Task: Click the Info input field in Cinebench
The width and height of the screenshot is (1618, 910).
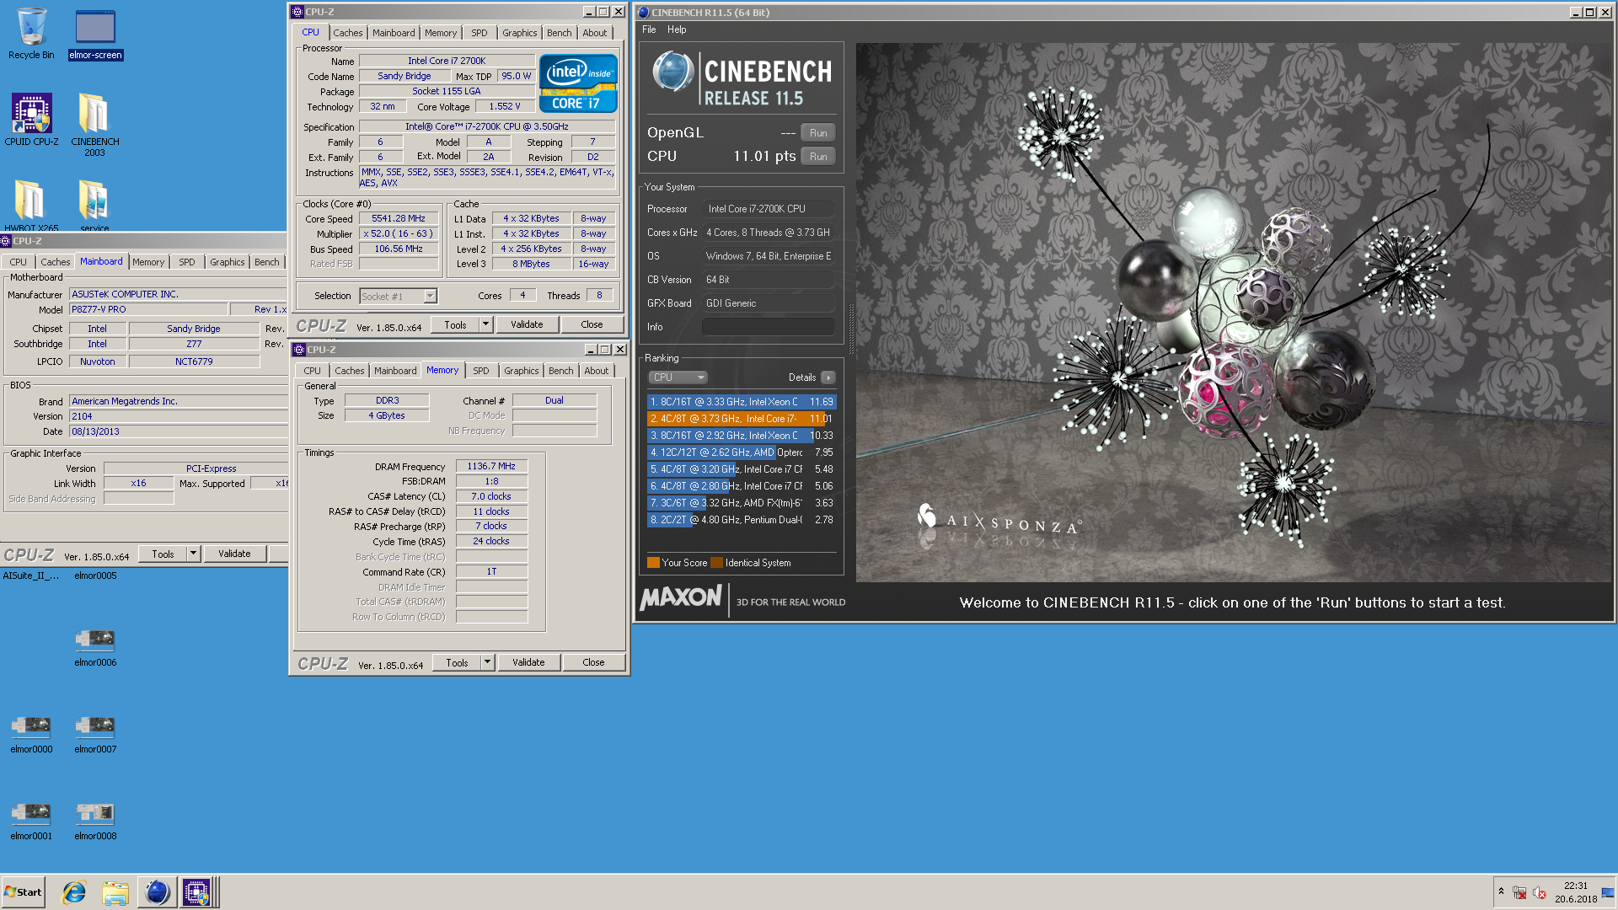Action: [x=768, y=327]
